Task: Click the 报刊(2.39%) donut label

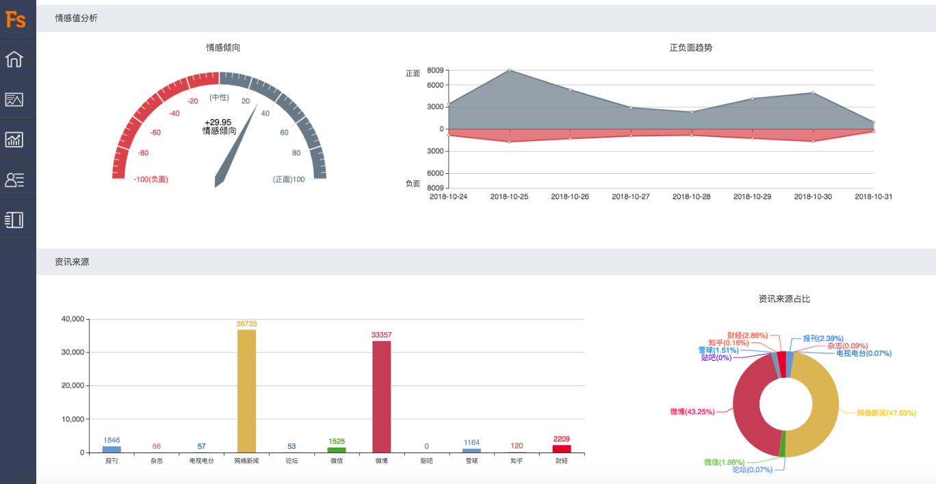Action: pyautogui.click(x=823, y=338)
